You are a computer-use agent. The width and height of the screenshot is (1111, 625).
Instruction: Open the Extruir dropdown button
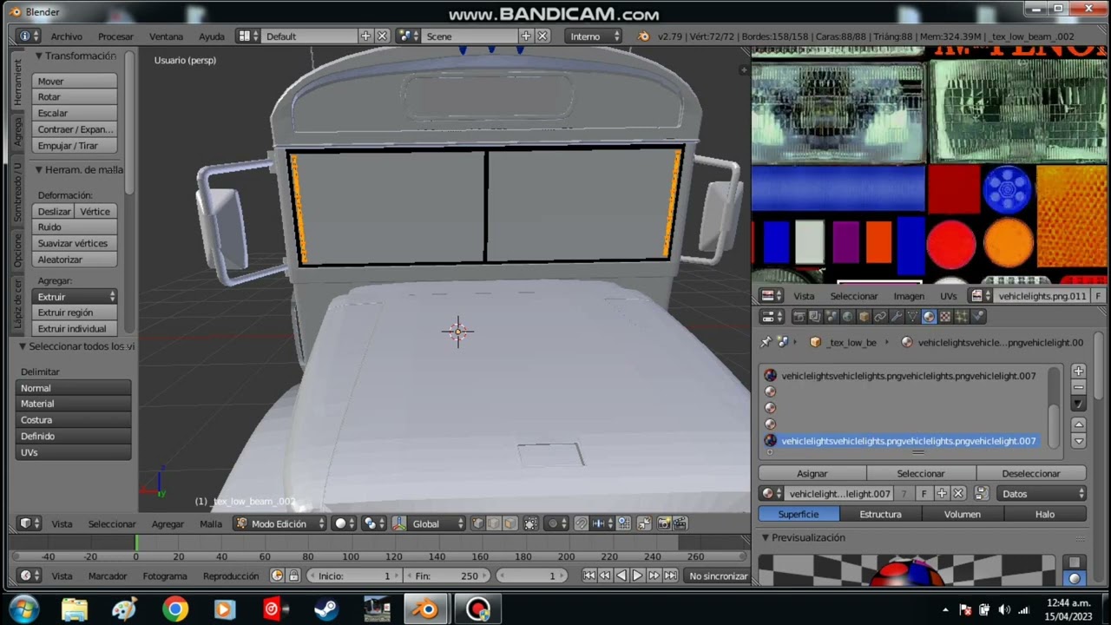click(x=75, y=297)
